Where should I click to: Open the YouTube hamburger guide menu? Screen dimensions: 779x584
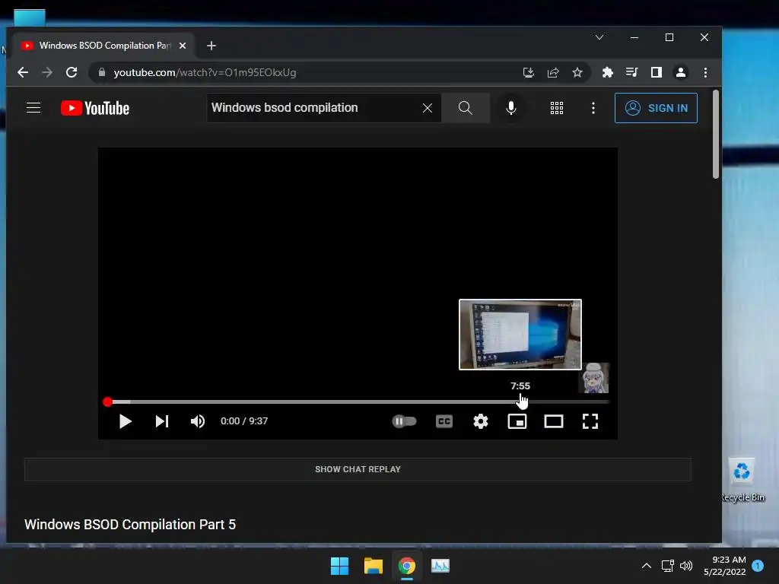[x=33, y=108]
